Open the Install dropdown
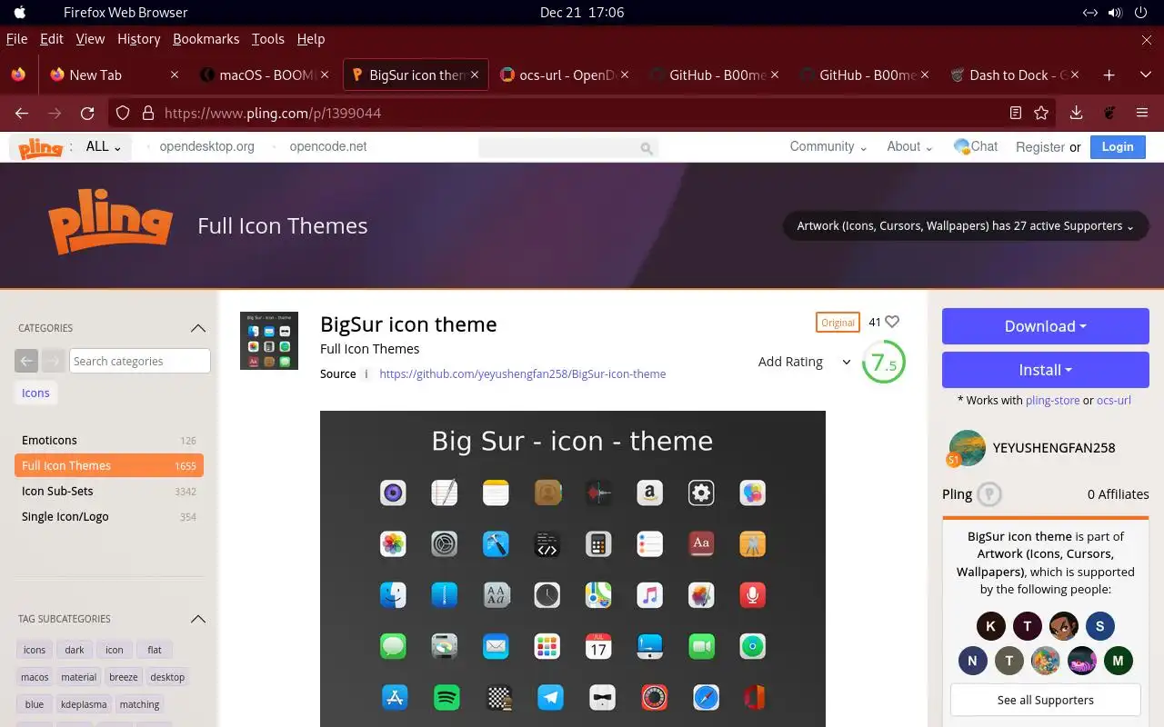 pos(1046,370)
